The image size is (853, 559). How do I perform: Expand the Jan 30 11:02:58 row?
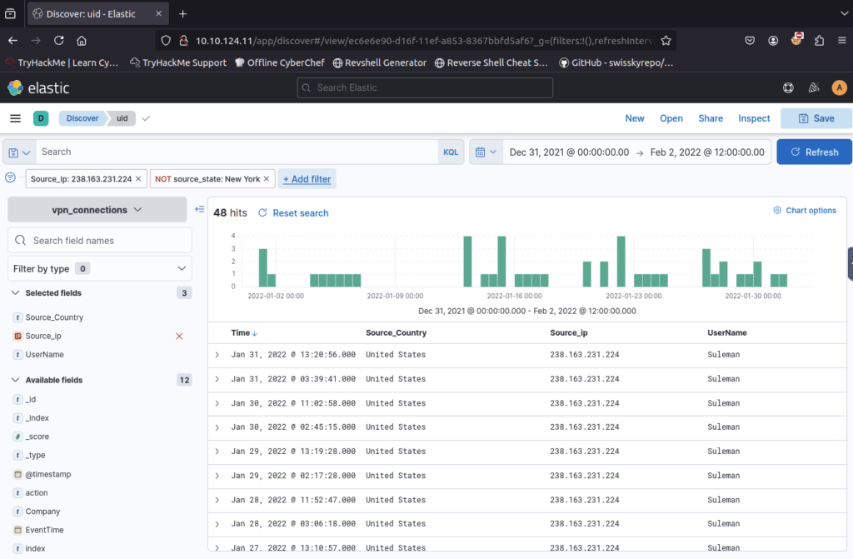click(x=217, y=403)
